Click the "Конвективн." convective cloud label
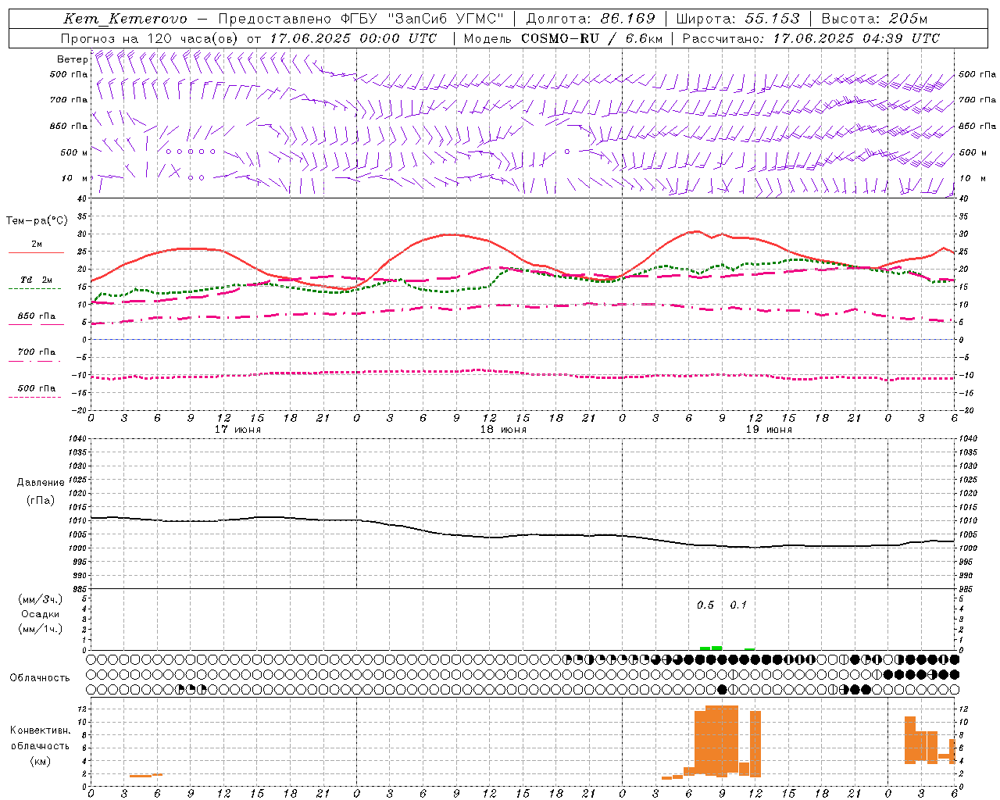The height and width of the screenshot is (800, 1000). (40, 730)
